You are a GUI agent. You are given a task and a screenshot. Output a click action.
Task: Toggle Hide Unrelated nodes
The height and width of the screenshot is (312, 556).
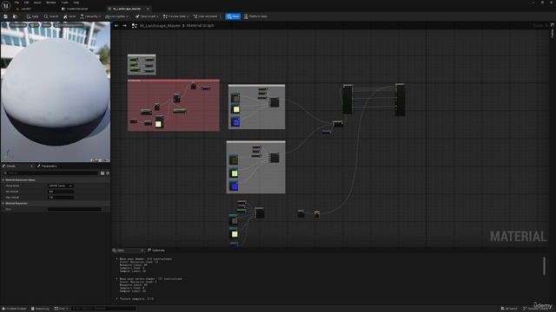pos(206,16)
